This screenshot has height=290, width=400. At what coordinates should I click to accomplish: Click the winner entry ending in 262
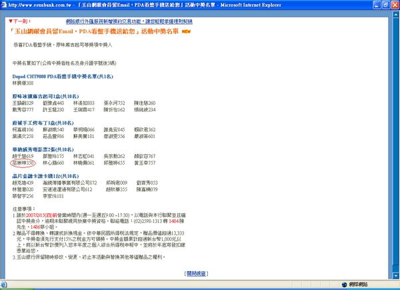pos(114,156)
